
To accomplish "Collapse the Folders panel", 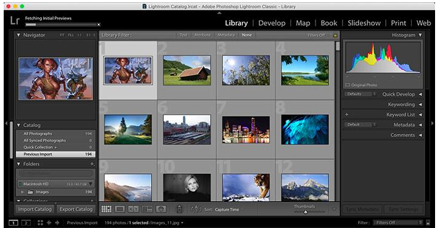I will coord(18,164).
